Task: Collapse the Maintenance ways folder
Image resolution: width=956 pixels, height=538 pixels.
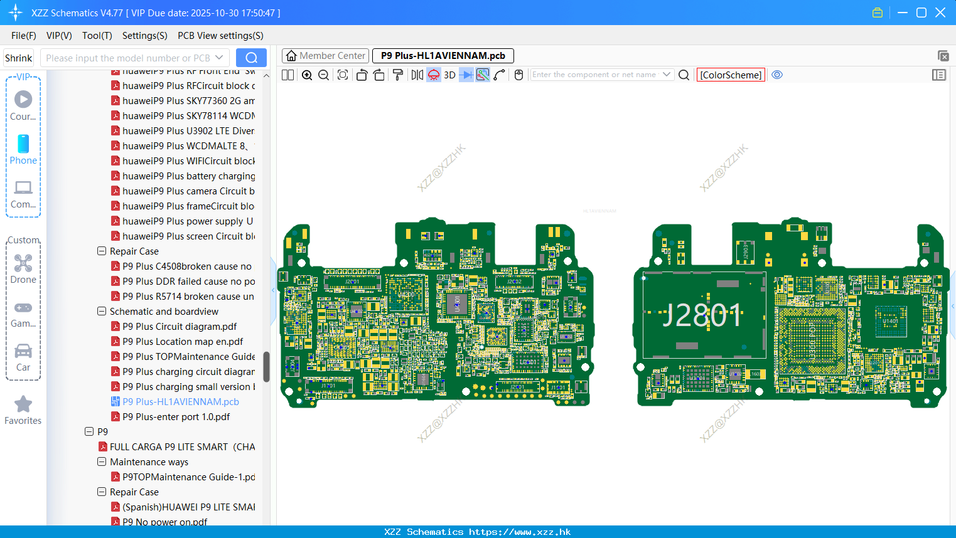Action: (x=102, y=462)
